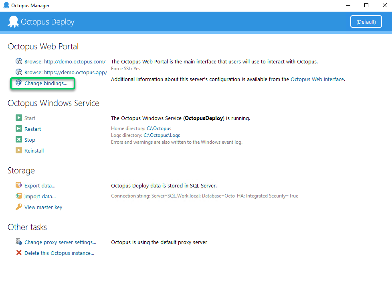This screenshot has height=283, width=392.
Task: Click the Force SSL: Yes text
Action: tap(126, 69)
